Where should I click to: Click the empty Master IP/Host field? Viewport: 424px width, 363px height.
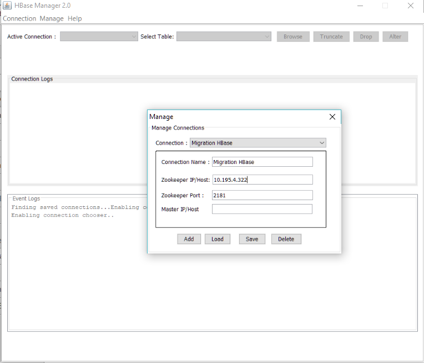point(262,209)
